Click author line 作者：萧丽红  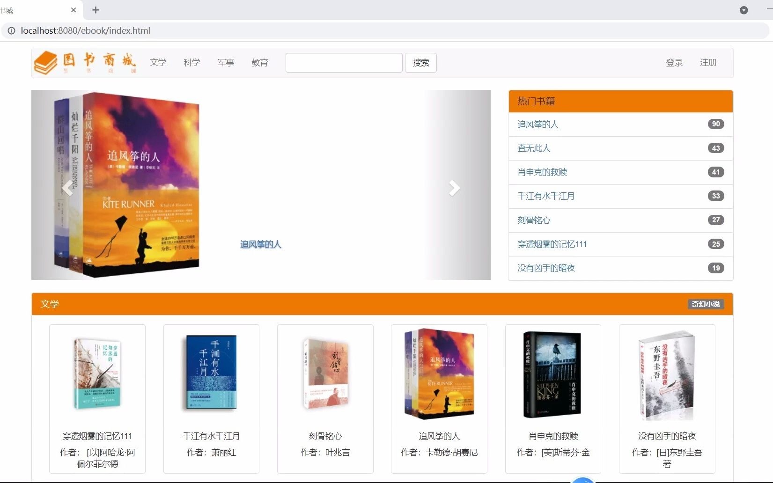211,453
